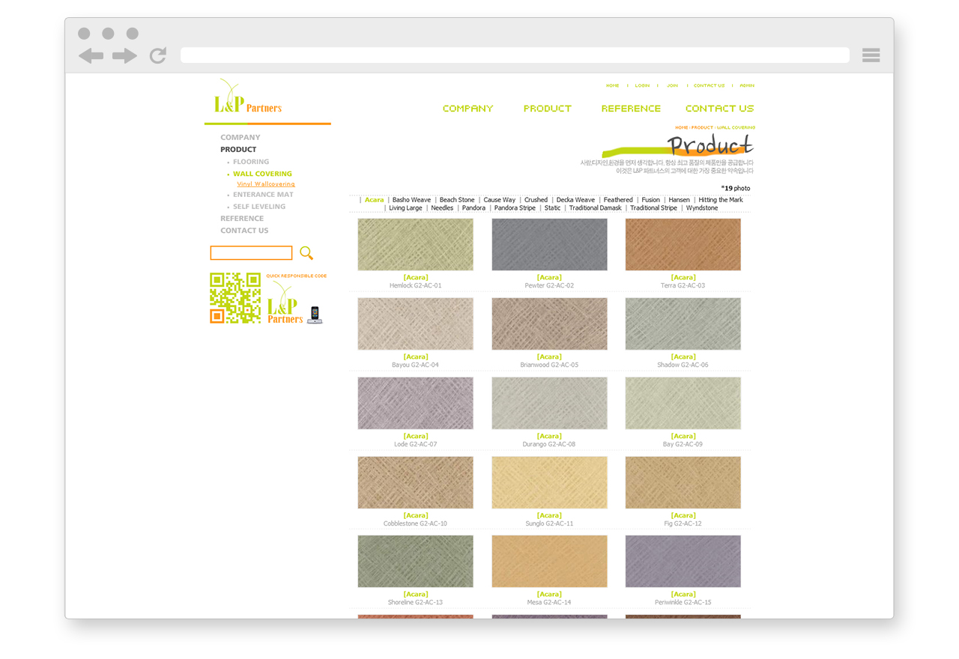959x659 pixels.
Task: Click the QR code image
Action: pyautogui.click(x=235, y=298)
